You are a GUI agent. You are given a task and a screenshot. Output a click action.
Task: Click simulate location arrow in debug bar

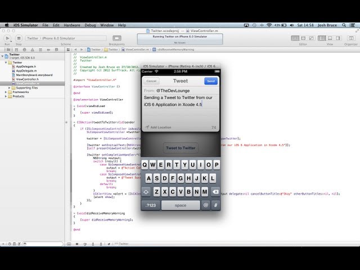[109, 244]
